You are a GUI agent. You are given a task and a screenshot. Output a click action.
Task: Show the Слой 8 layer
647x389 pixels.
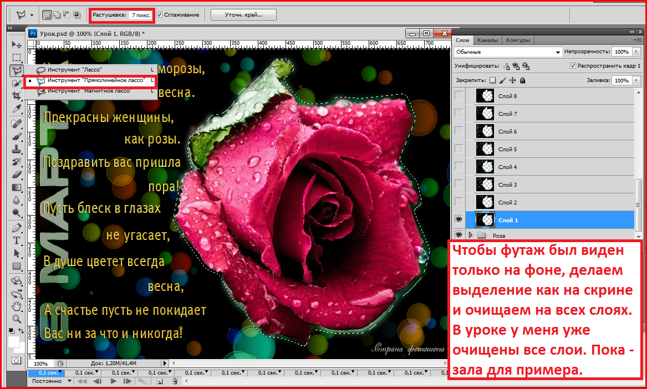click(x=458, y=96)
